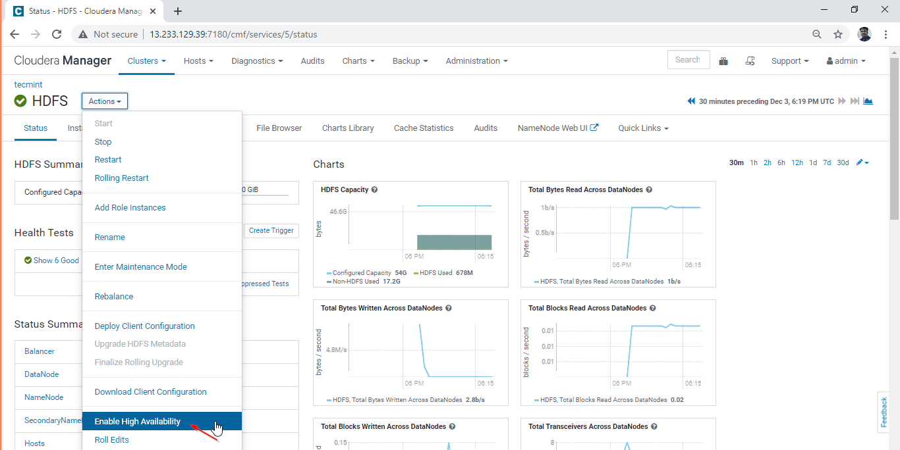Viewport: 900px width, 450px height.
Task: Switch to the Cache Statistics tab
Action: click(424, 128)
